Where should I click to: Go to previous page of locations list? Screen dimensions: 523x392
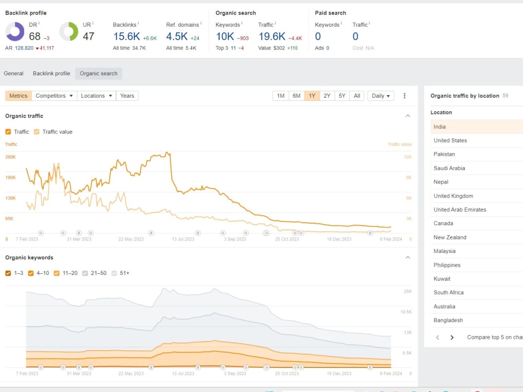tap(438, 337)
